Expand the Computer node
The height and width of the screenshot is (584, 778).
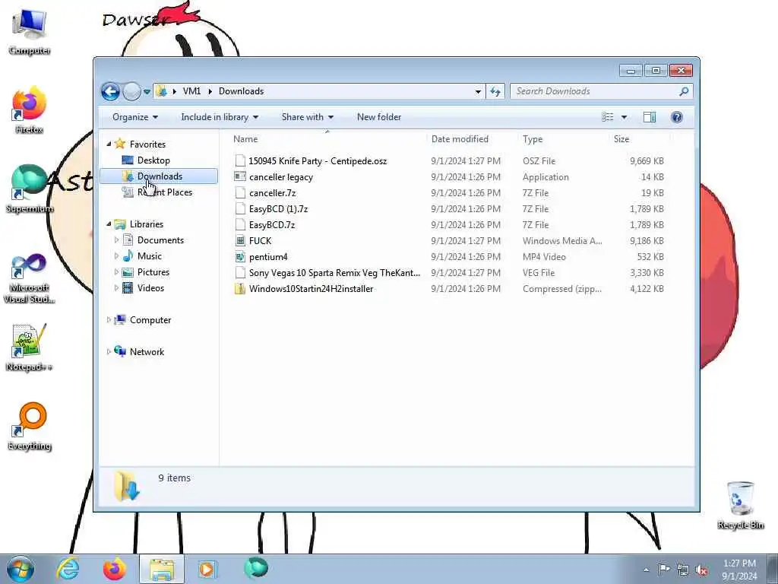[x=109, y=320]
